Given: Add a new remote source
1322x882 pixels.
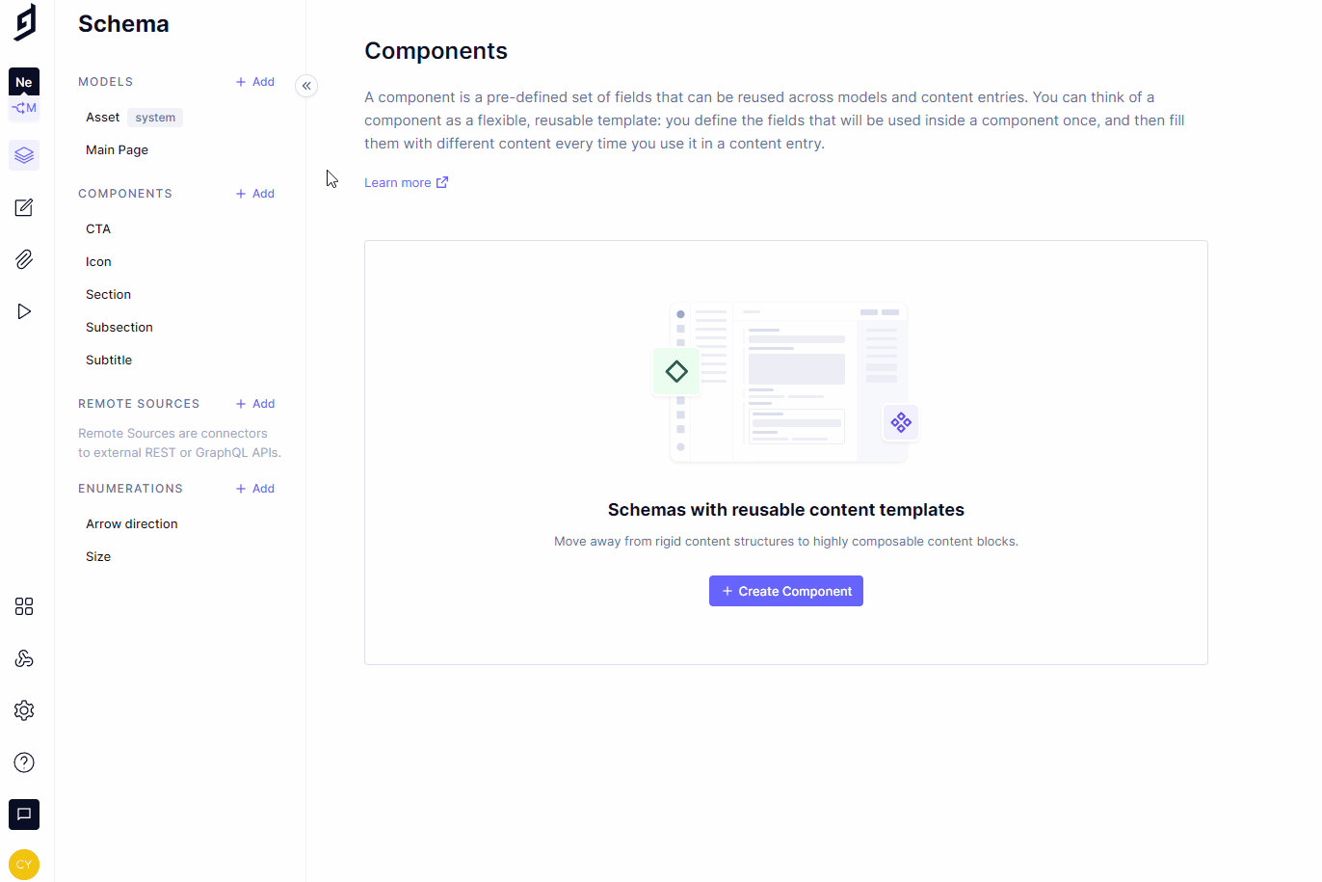Looking at the screenshot, I should pos(255,404).
